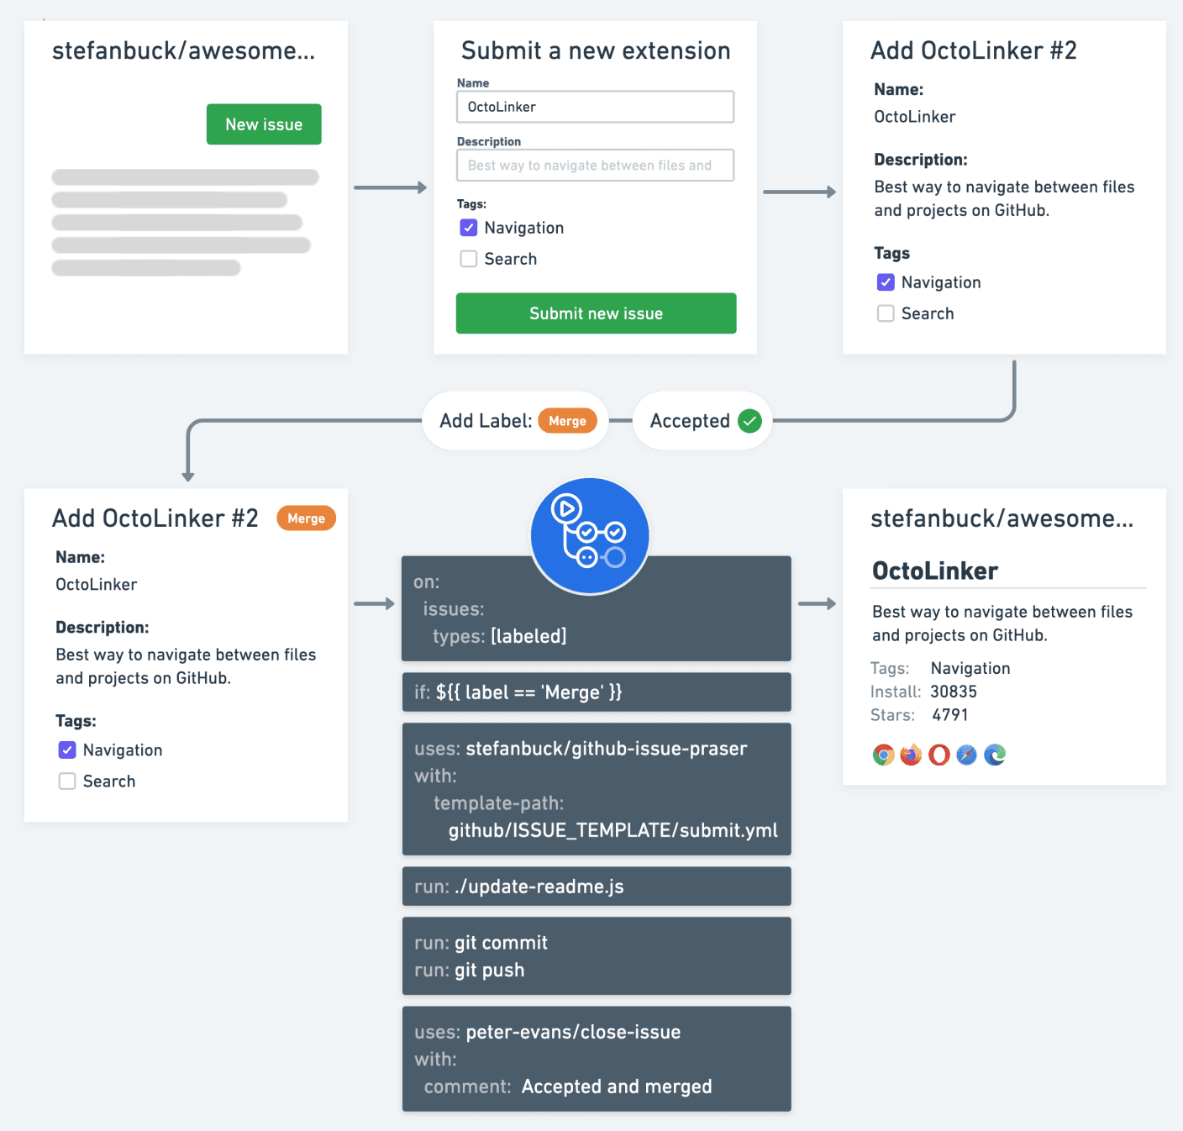Click the Submit new issue button
1183x1131 pixels.
click(x=597, y=313)
